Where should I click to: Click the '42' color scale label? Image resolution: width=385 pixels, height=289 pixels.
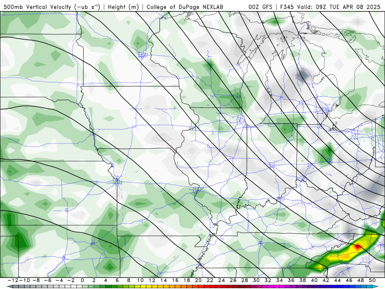coord(326,280)
